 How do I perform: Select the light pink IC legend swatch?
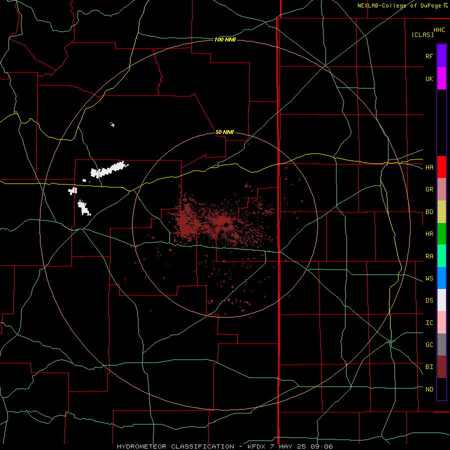click(x=441, y=322)
